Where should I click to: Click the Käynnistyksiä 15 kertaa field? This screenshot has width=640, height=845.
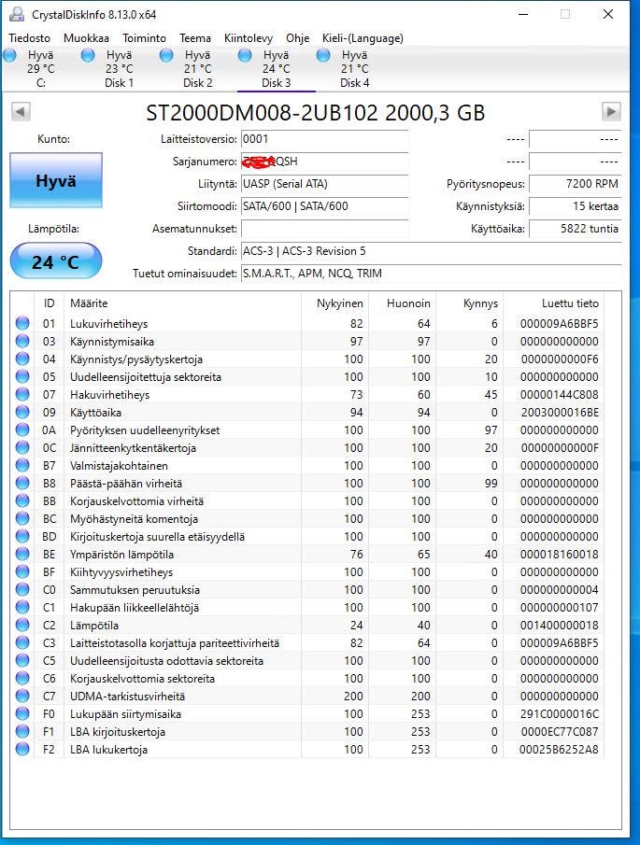pyautogui.click(x=575, y=206)
